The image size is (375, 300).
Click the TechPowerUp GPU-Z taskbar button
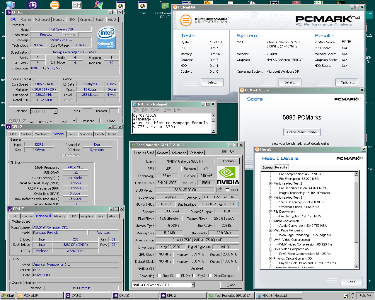[x=231, y=296]
